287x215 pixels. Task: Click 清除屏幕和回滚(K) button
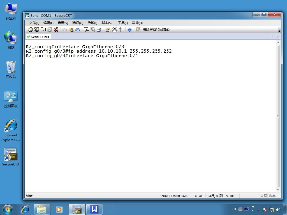click(156, 30)
